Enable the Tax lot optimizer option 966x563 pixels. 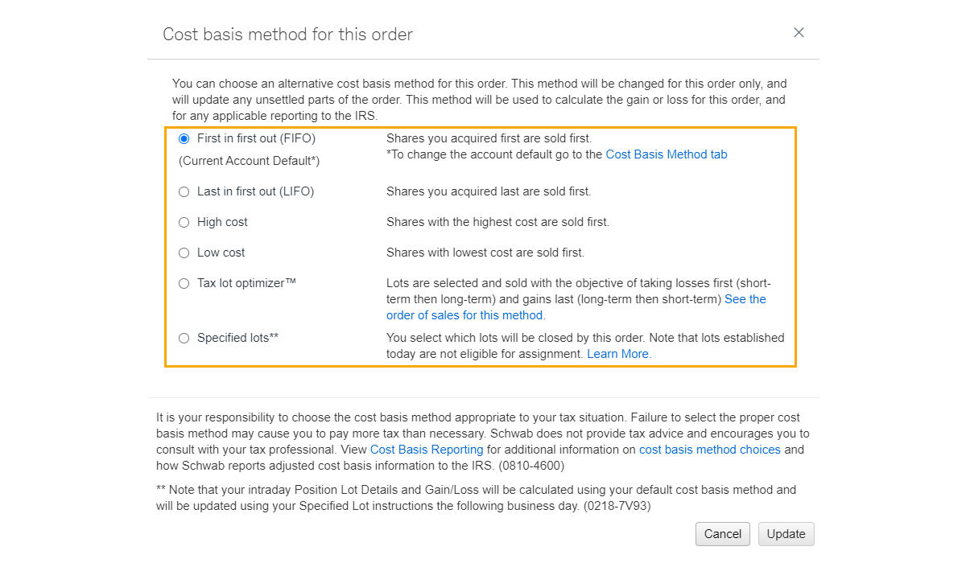(x=184, y=283)
